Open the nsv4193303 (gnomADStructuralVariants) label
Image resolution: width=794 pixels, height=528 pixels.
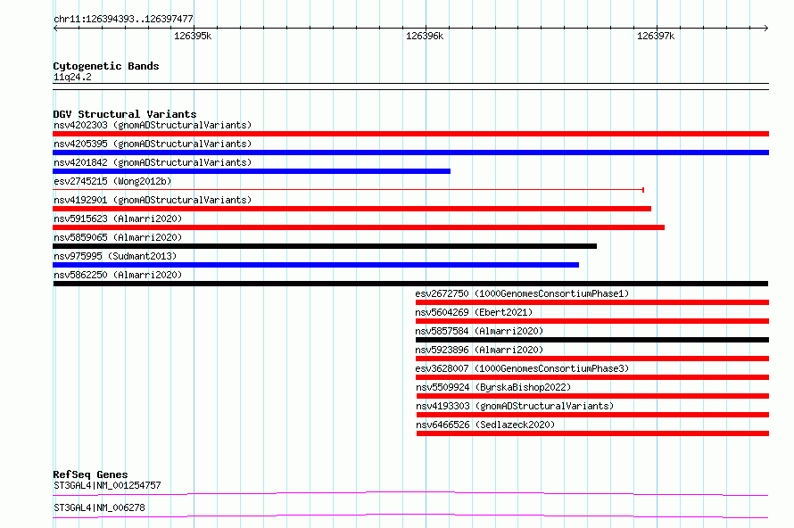515,406
